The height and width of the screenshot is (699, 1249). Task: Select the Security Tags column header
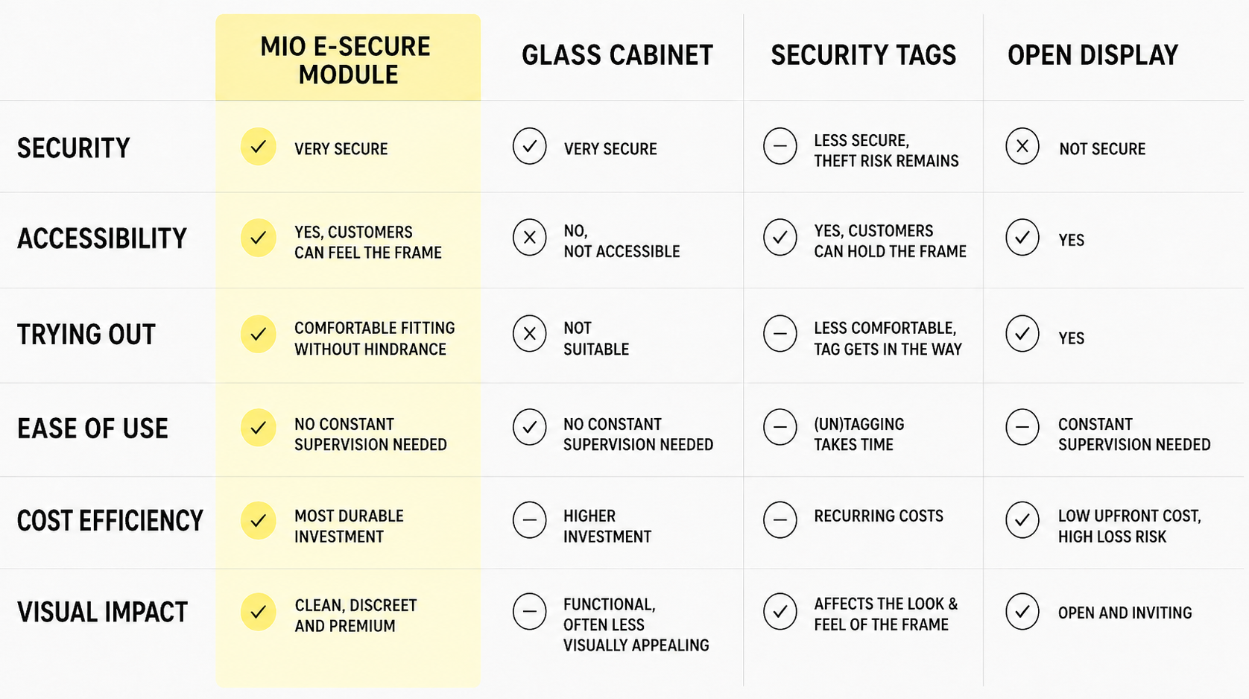(x=863, y=55)
